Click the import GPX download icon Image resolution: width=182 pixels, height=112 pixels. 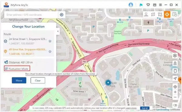(x=175, y=63)
